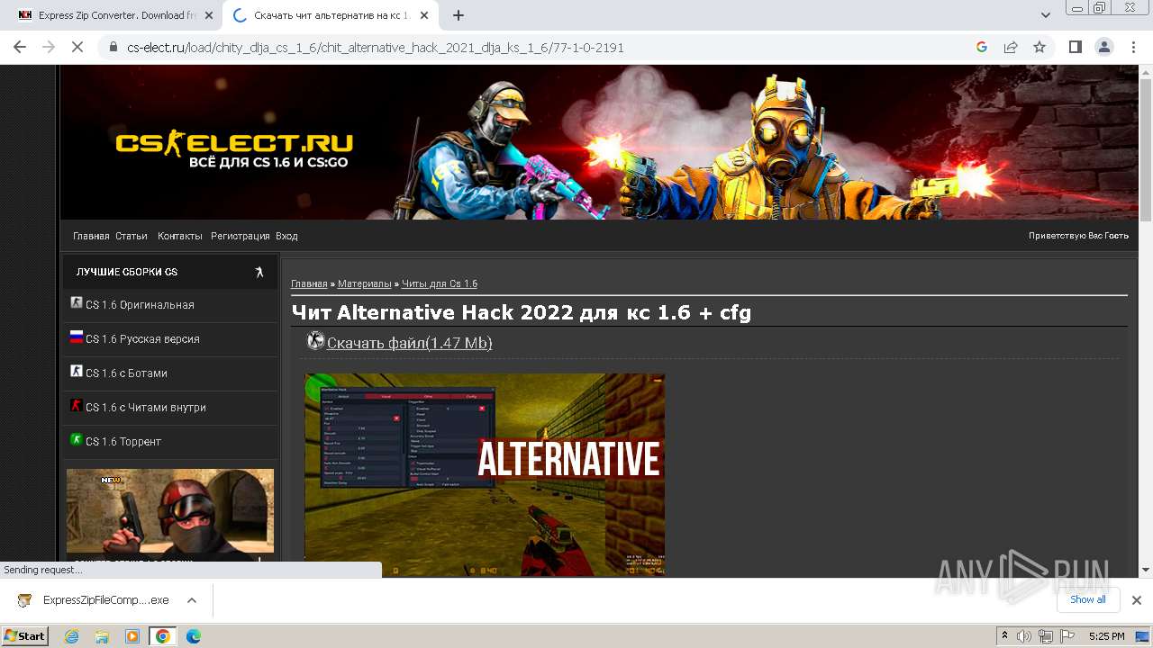
Task: Open CS 1.6 Оригинальная build
Action: 140,305
